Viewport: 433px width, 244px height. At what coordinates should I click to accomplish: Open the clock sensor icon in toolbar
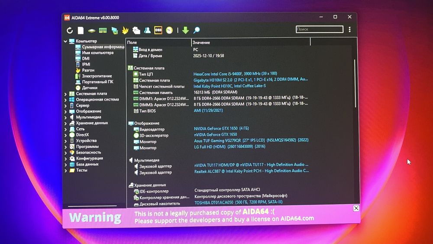tap(169, 30)
